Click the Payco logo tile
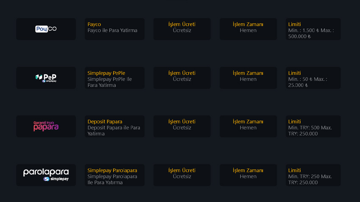Screen dimensions: 360x202 click(46, 29)
